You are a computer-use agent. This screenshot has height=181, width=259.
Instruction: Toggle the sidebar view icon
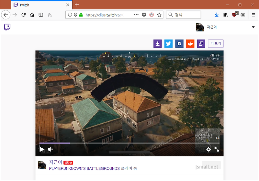point(41,15)
